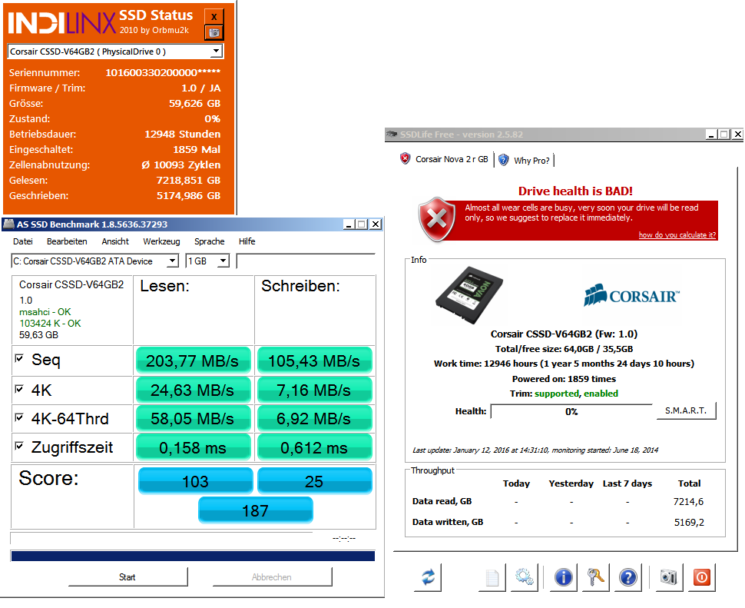Click the Total data read value 7214,6
This screenshot has height=608, width=745.
pos(688,501)
